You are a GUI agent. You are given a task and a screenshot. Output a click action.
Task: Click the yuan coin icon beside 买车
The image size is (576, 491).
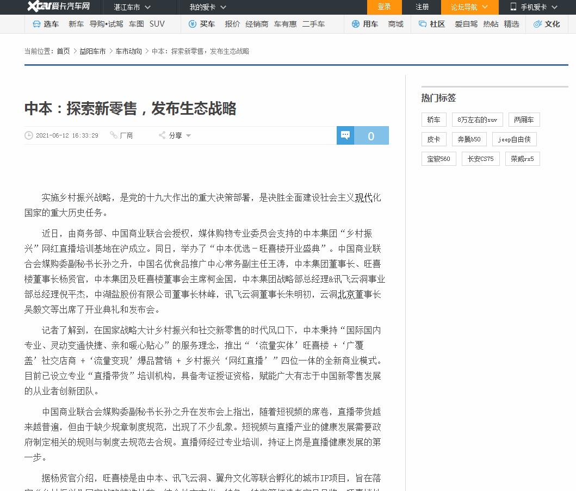pyautogui.click(x=193, y=24)
